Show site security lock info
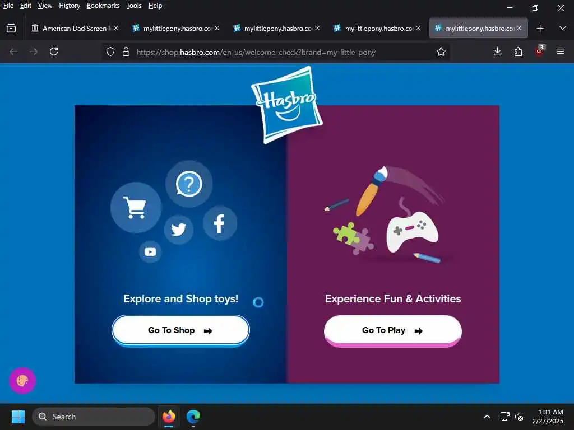The height and width of the screenshot is (430, 574). 126,52
